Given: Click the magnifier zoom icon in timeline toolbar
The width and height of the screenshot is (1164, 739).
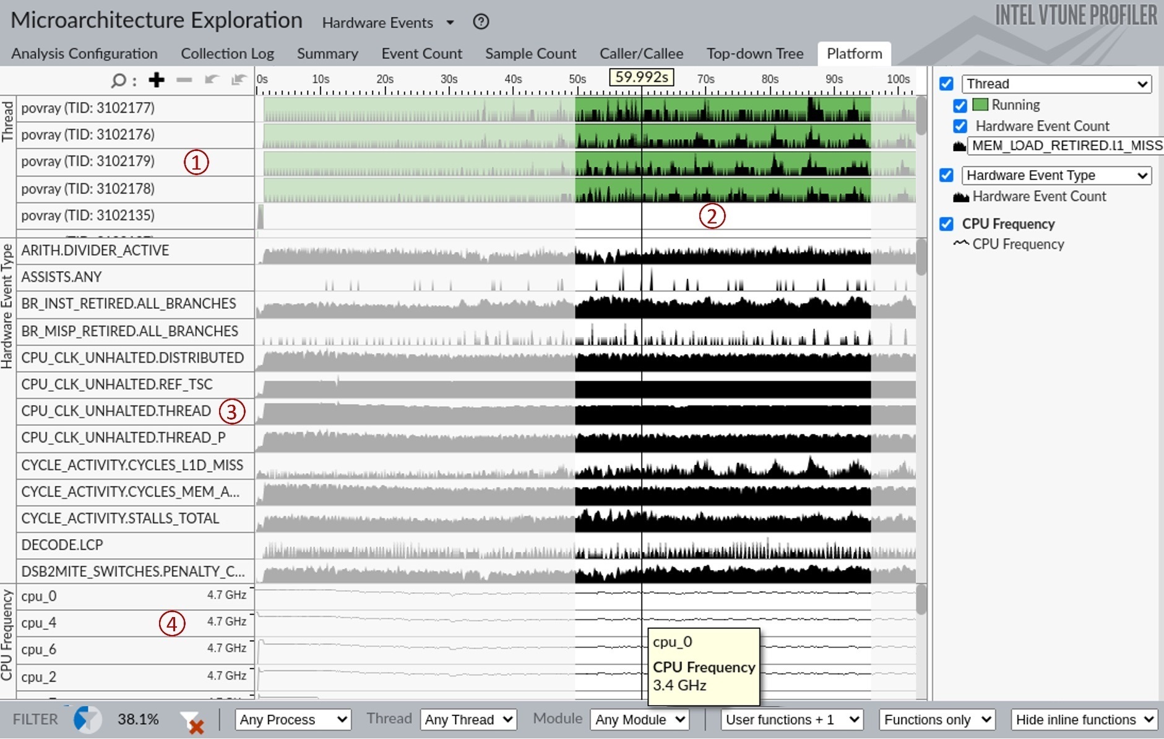Looking at the screenshot, I should click(118, 80).
